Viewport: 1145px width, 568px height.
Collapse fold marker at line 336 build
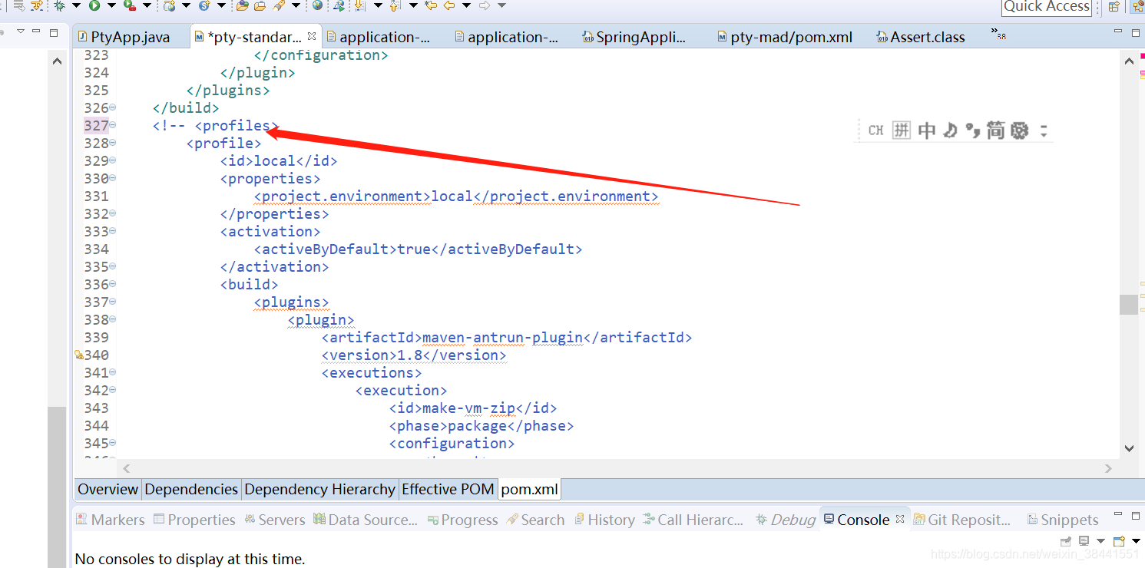point(113,284)
